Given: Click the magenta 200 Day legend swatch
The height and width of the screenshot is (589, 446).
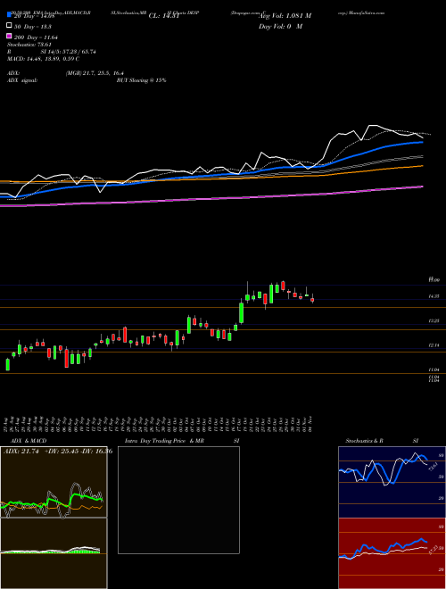Looking at the screenshot, I should [9, 37].
